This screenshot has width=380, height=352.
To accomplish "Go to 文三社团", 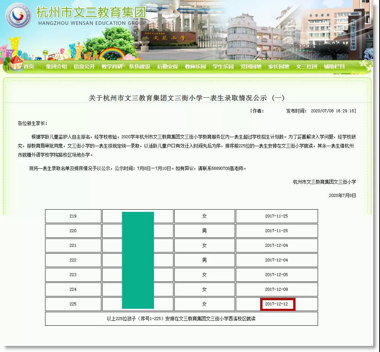I will pyautogui.click(x=306, y=66).
